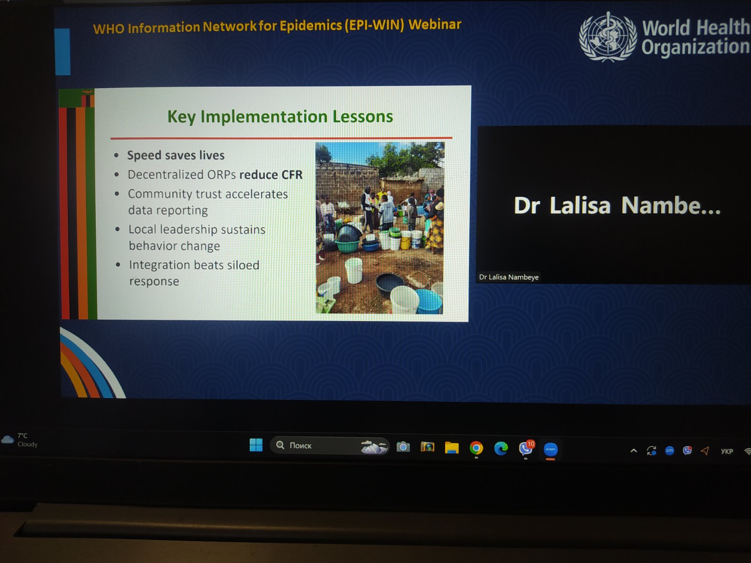This screenshot has height=563, width=751.
Task: Launch the photo viewer app icon
Action: pos(427,447)
